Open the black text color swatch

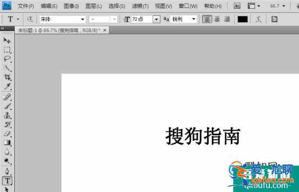(242, 19)
